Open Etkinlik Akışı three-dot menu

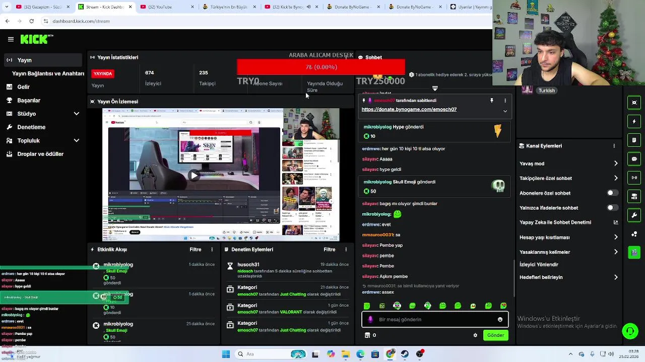[212, 249]
